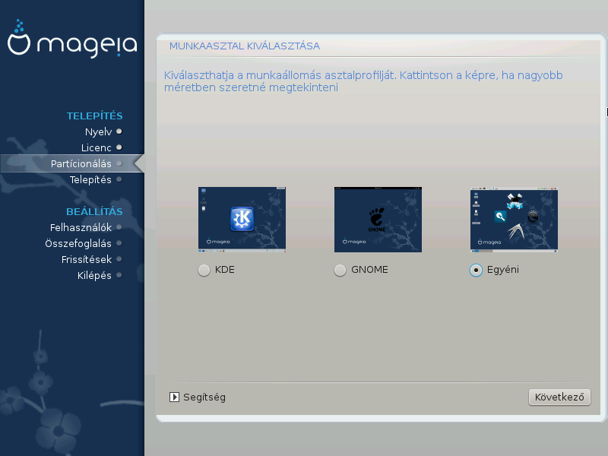Image resolution: width=608 pixels, height=456 pixels.
Task: Click the Licenc step in the sidebar
Action: (x=97, y=147)
